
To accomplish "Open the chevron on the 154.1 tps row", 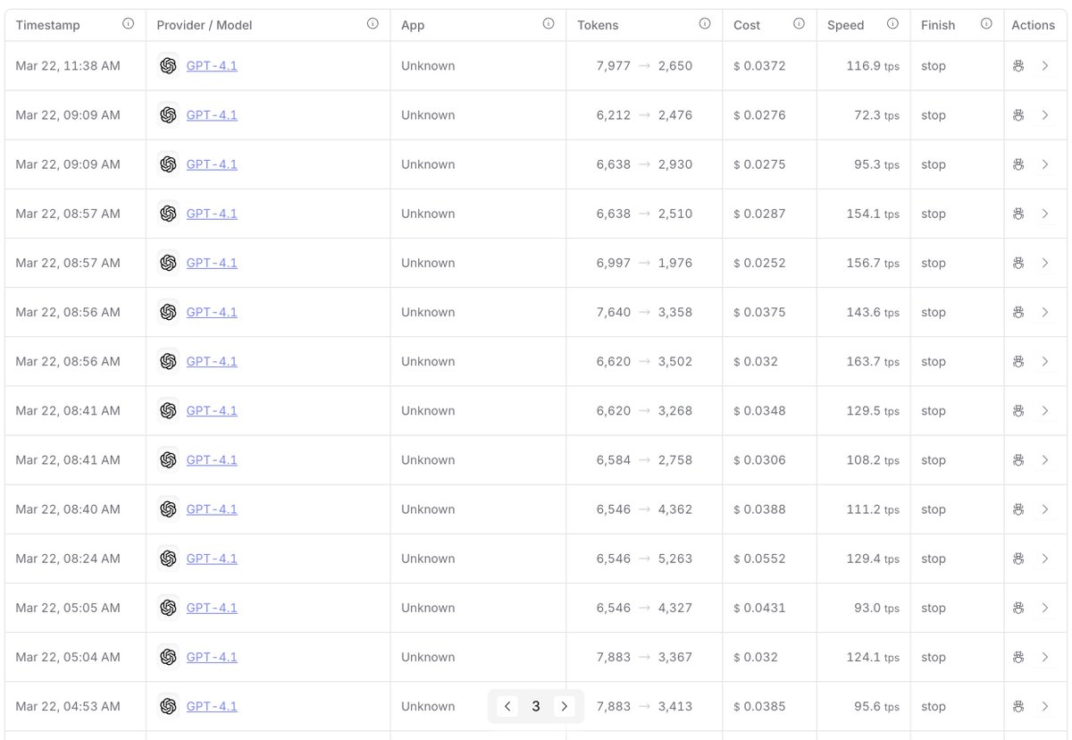I will click(1045, 213).
